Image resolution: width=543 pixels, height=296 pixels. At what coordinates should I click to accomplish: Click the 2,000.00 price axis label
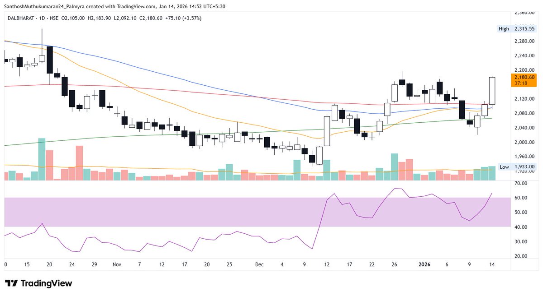(x=524, y=142)
